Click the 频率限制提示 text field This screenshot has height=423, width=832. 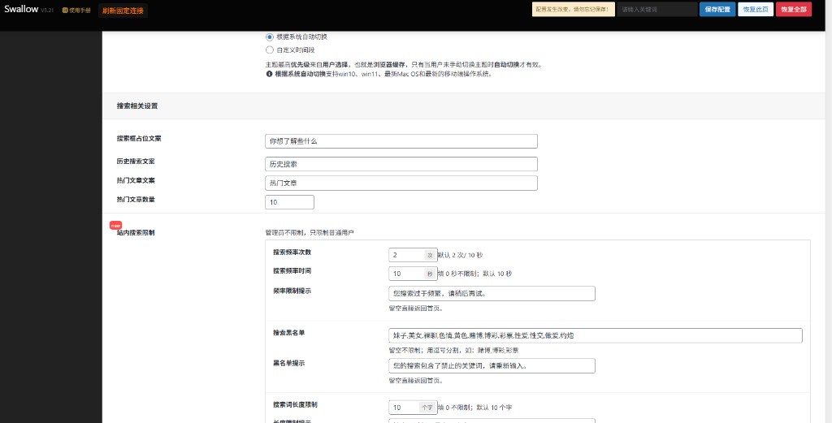491,294
